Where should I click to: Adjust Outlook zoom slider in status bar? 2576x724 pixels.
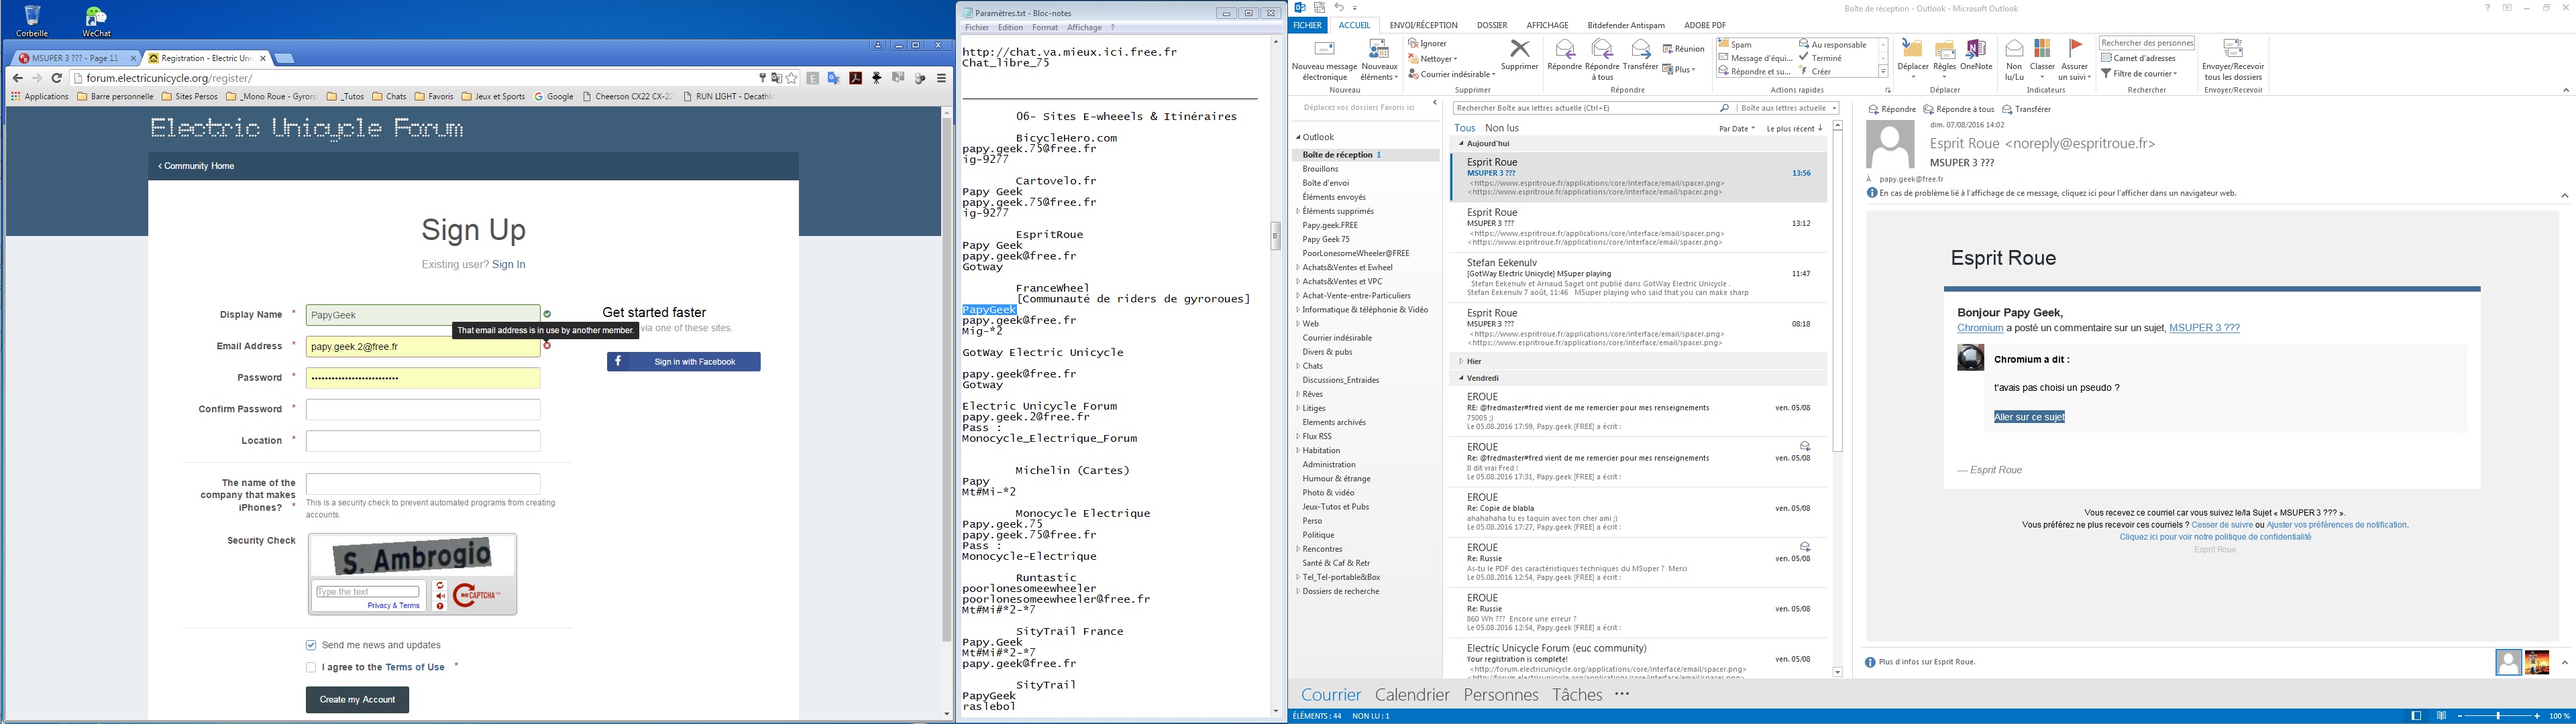[2498, 716]
